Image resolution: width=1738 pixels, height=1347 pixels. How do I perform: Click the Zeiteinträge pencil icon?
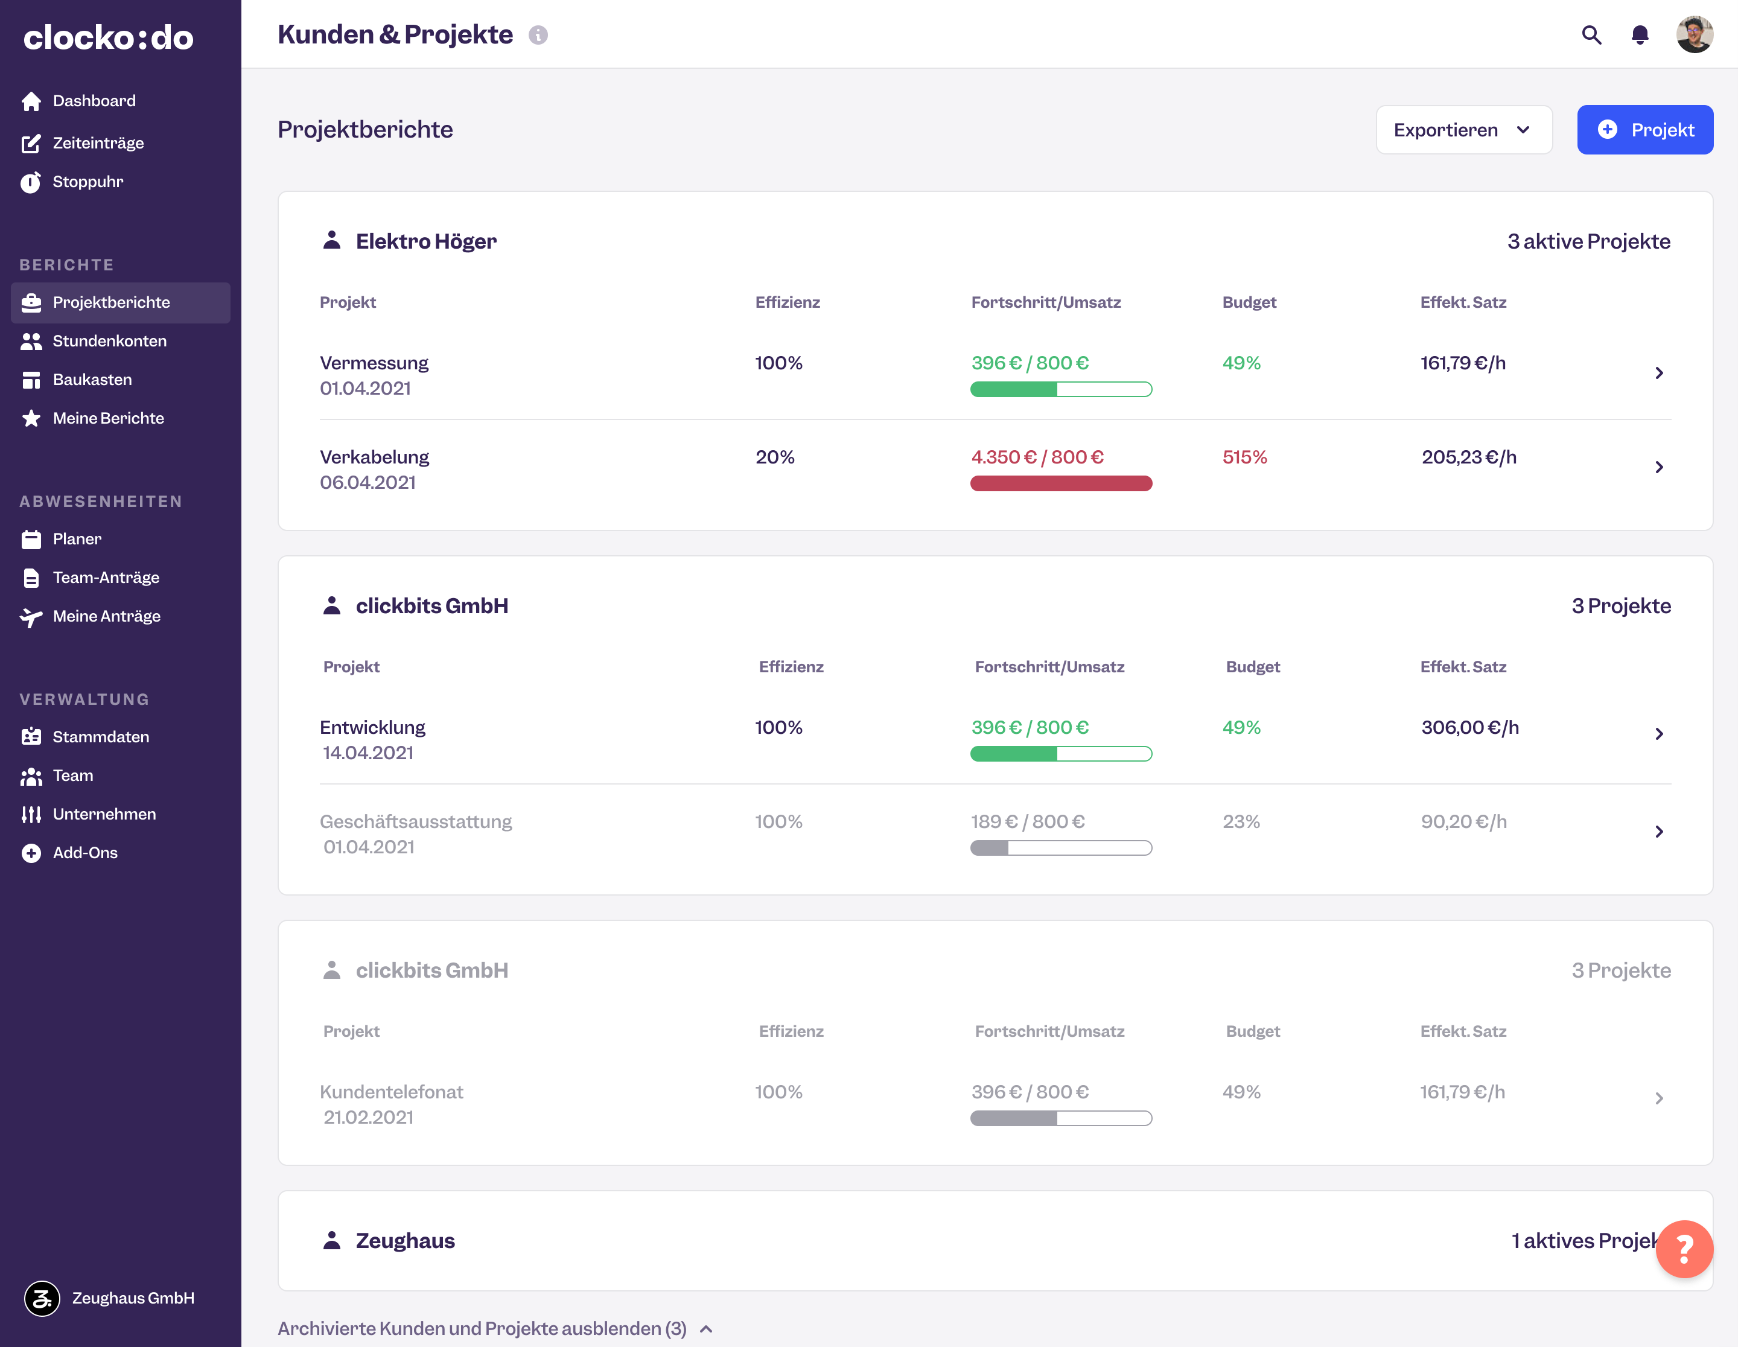pyautogui.click(x=32, y=143)
